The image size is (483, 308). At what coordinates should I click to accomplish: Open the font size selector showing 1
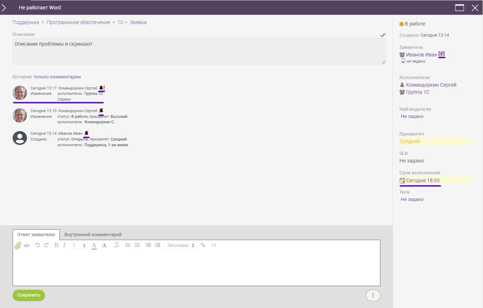pos(79,245)
